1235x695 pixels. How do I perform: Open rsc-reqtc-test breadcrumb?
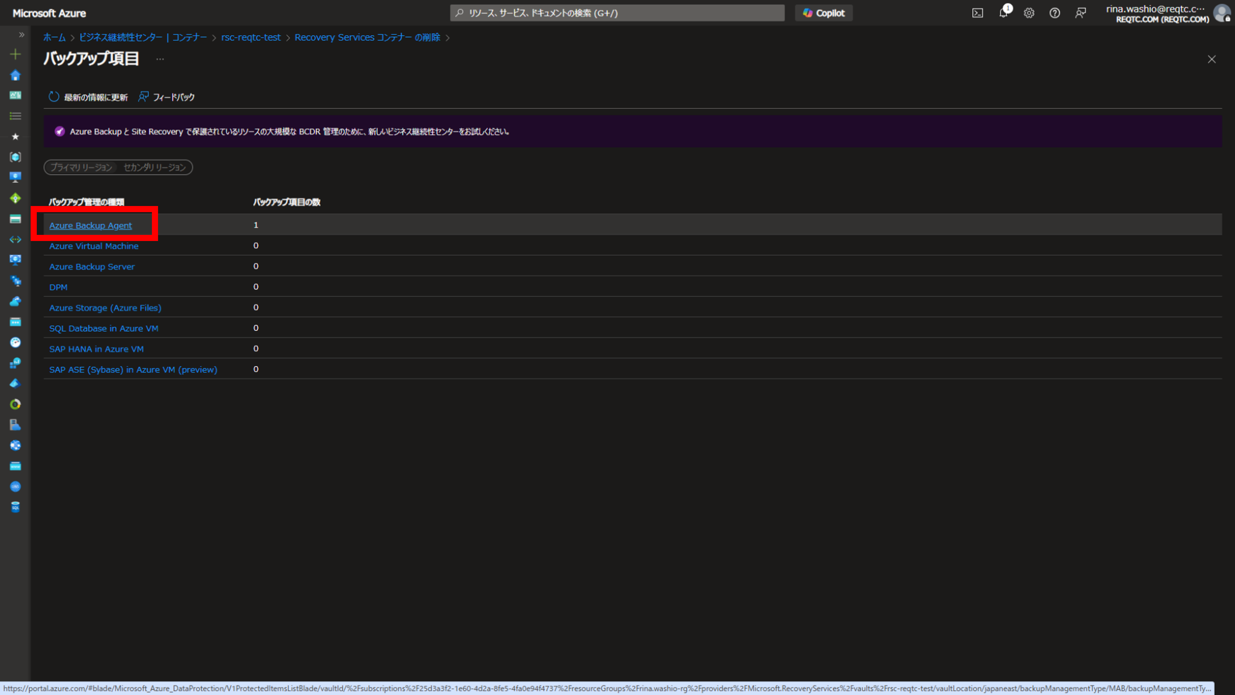(251, 37)
